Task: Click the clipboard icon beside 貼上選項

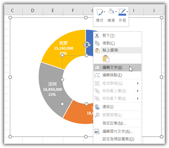Action: tap(97, 51)
